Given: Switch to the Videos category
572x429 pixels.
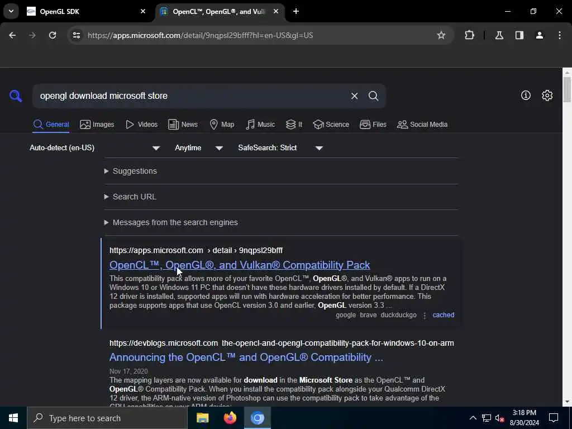Looking at the screenshot, I should [x=141, y=125].
